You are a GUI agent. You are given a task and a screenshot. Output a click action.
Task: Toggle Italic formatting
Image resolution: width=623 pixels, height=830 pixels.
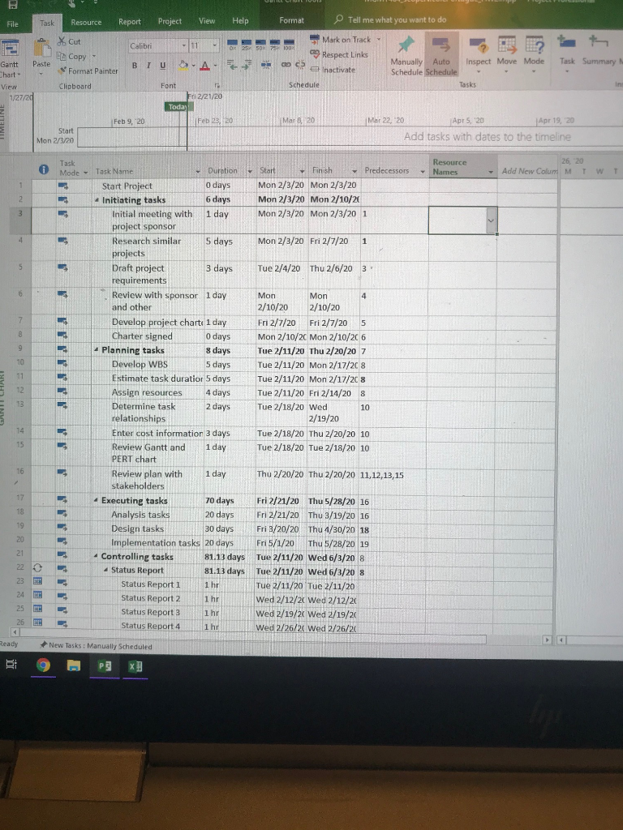coord(148,65)
